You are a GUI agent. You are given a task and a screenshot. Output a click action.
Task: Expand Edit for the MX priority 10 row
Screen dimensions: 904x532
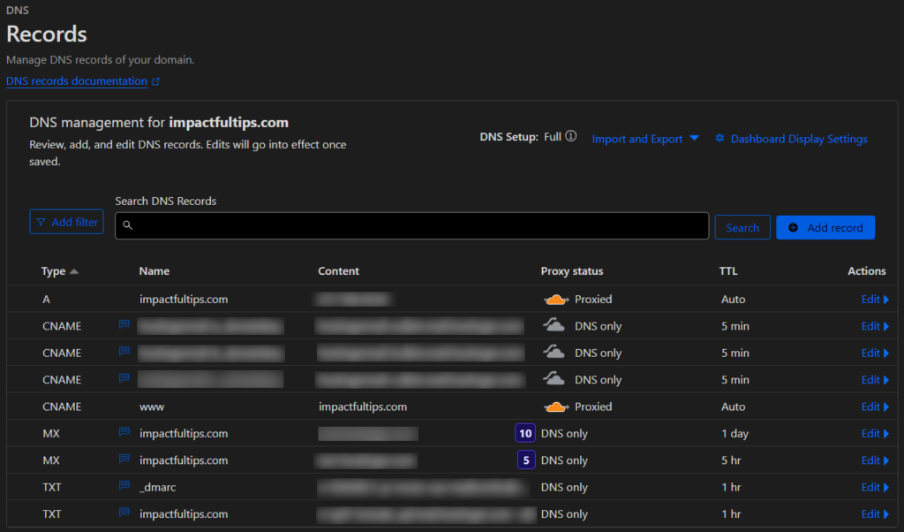click(x=875, y=433)
